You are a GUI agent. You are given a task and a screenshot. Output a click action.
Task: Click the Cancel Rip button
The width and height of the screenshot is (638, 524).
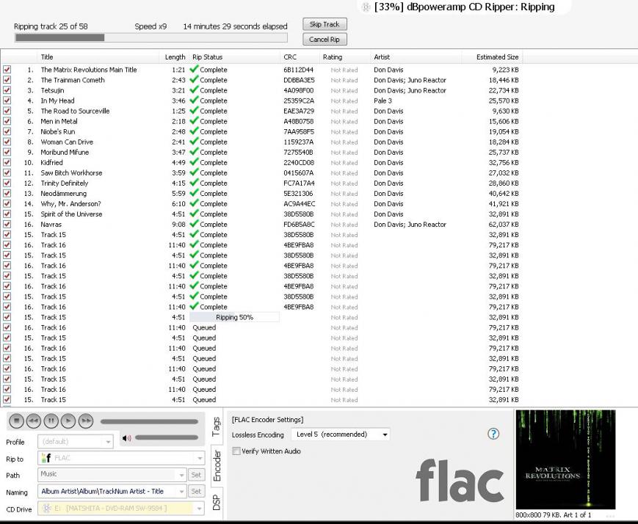click(x=325, y=39)
